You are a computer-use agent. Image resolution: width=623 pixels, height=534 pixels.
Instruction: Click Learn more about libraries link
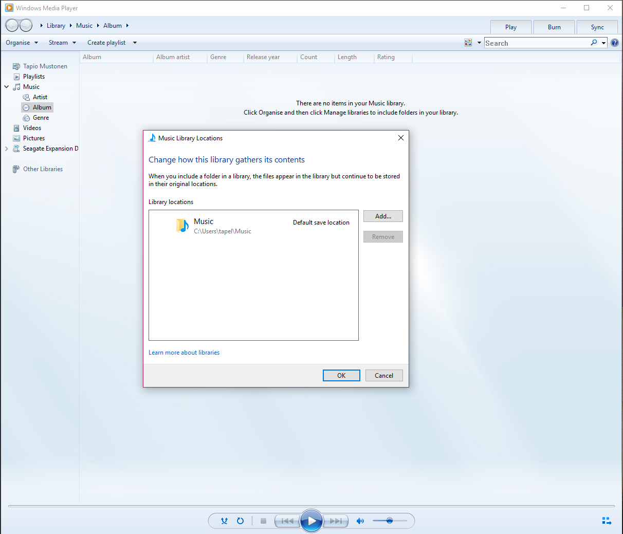pos(184,353)
